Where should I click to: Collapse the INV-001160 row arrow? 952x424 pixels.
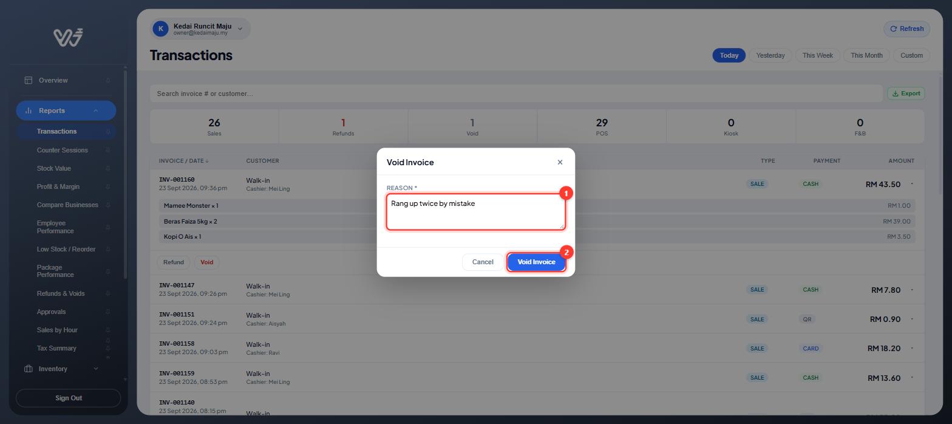click(x=912, y=184)
